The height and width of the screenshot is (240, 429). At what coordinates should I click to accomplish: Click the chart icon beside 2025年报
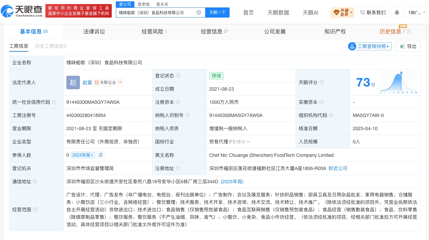tap(101, 155)
